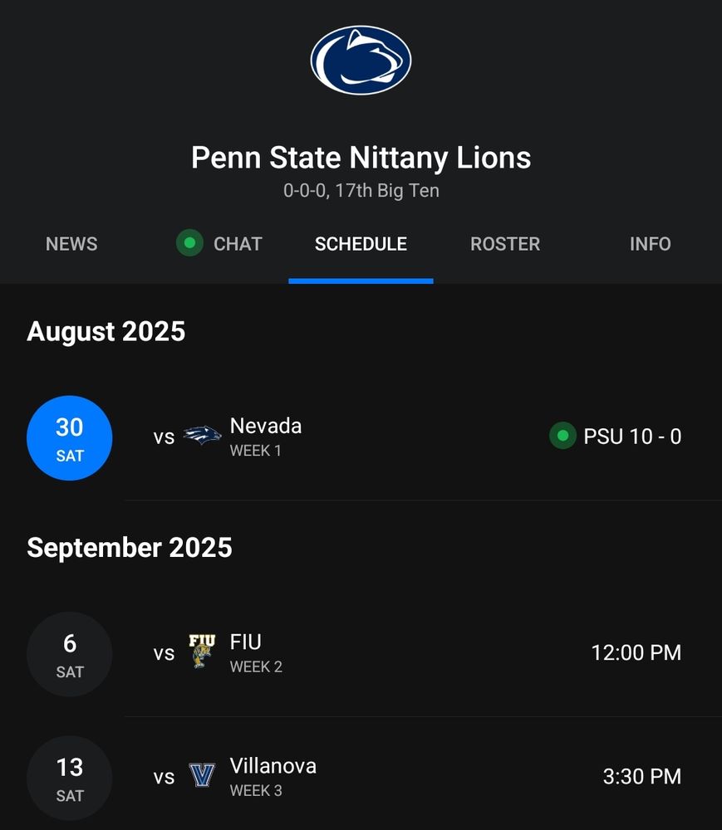722x830 pixels.
Task: Go to the INFO tab
Action: pyautogui.click(x=650, y=244)
